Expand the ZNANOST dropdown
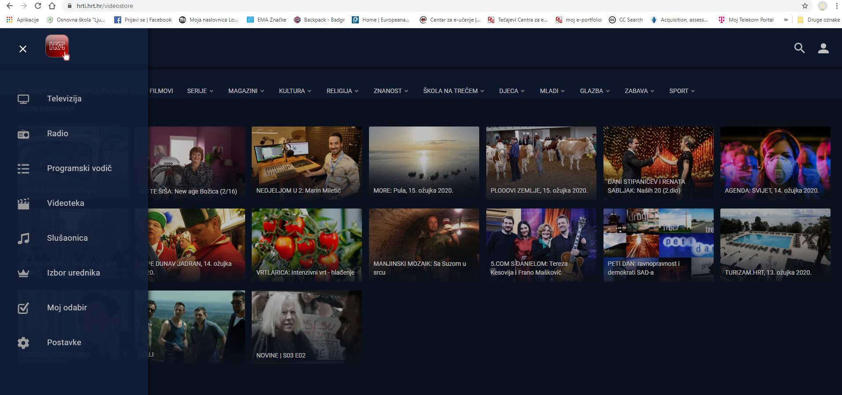Viewport: 842px width, 395px height. point(391,91)
